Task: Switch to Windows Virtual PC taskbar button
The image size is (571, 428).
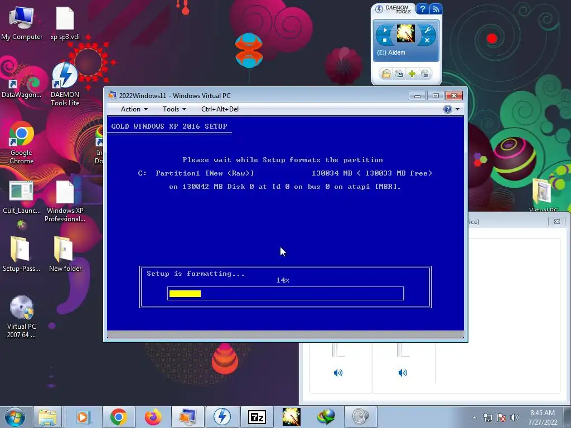Action: (x=188, y=417)
